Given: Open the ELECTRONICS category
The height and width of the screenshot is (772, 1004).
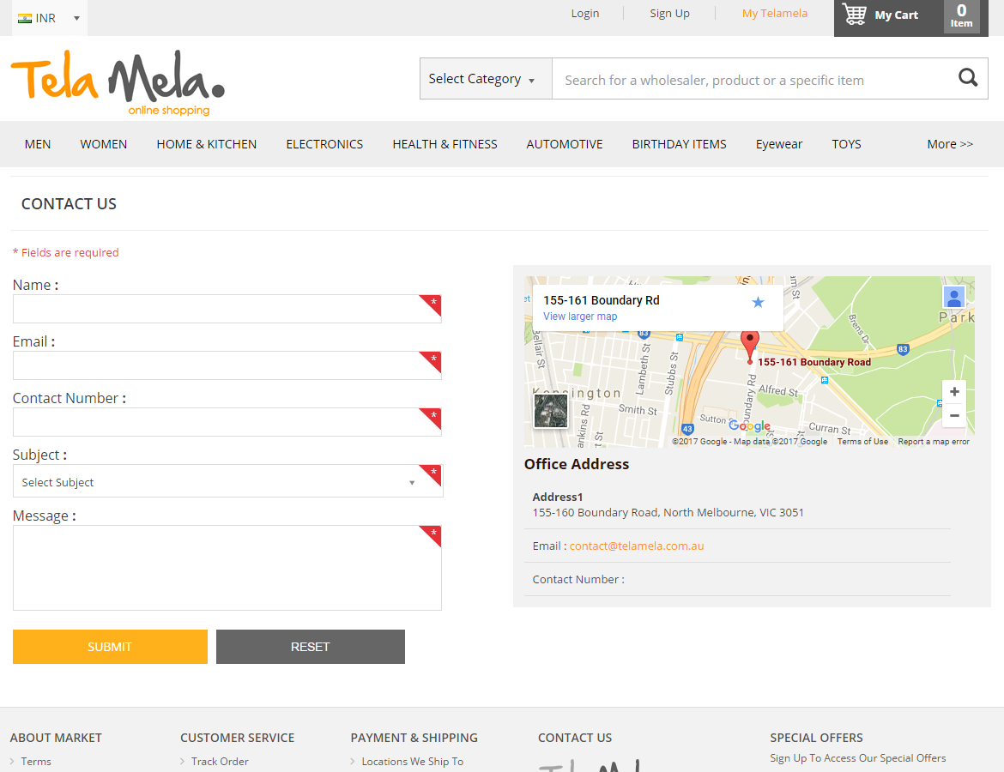Looking at the screenshot, I should pos(324,144).
